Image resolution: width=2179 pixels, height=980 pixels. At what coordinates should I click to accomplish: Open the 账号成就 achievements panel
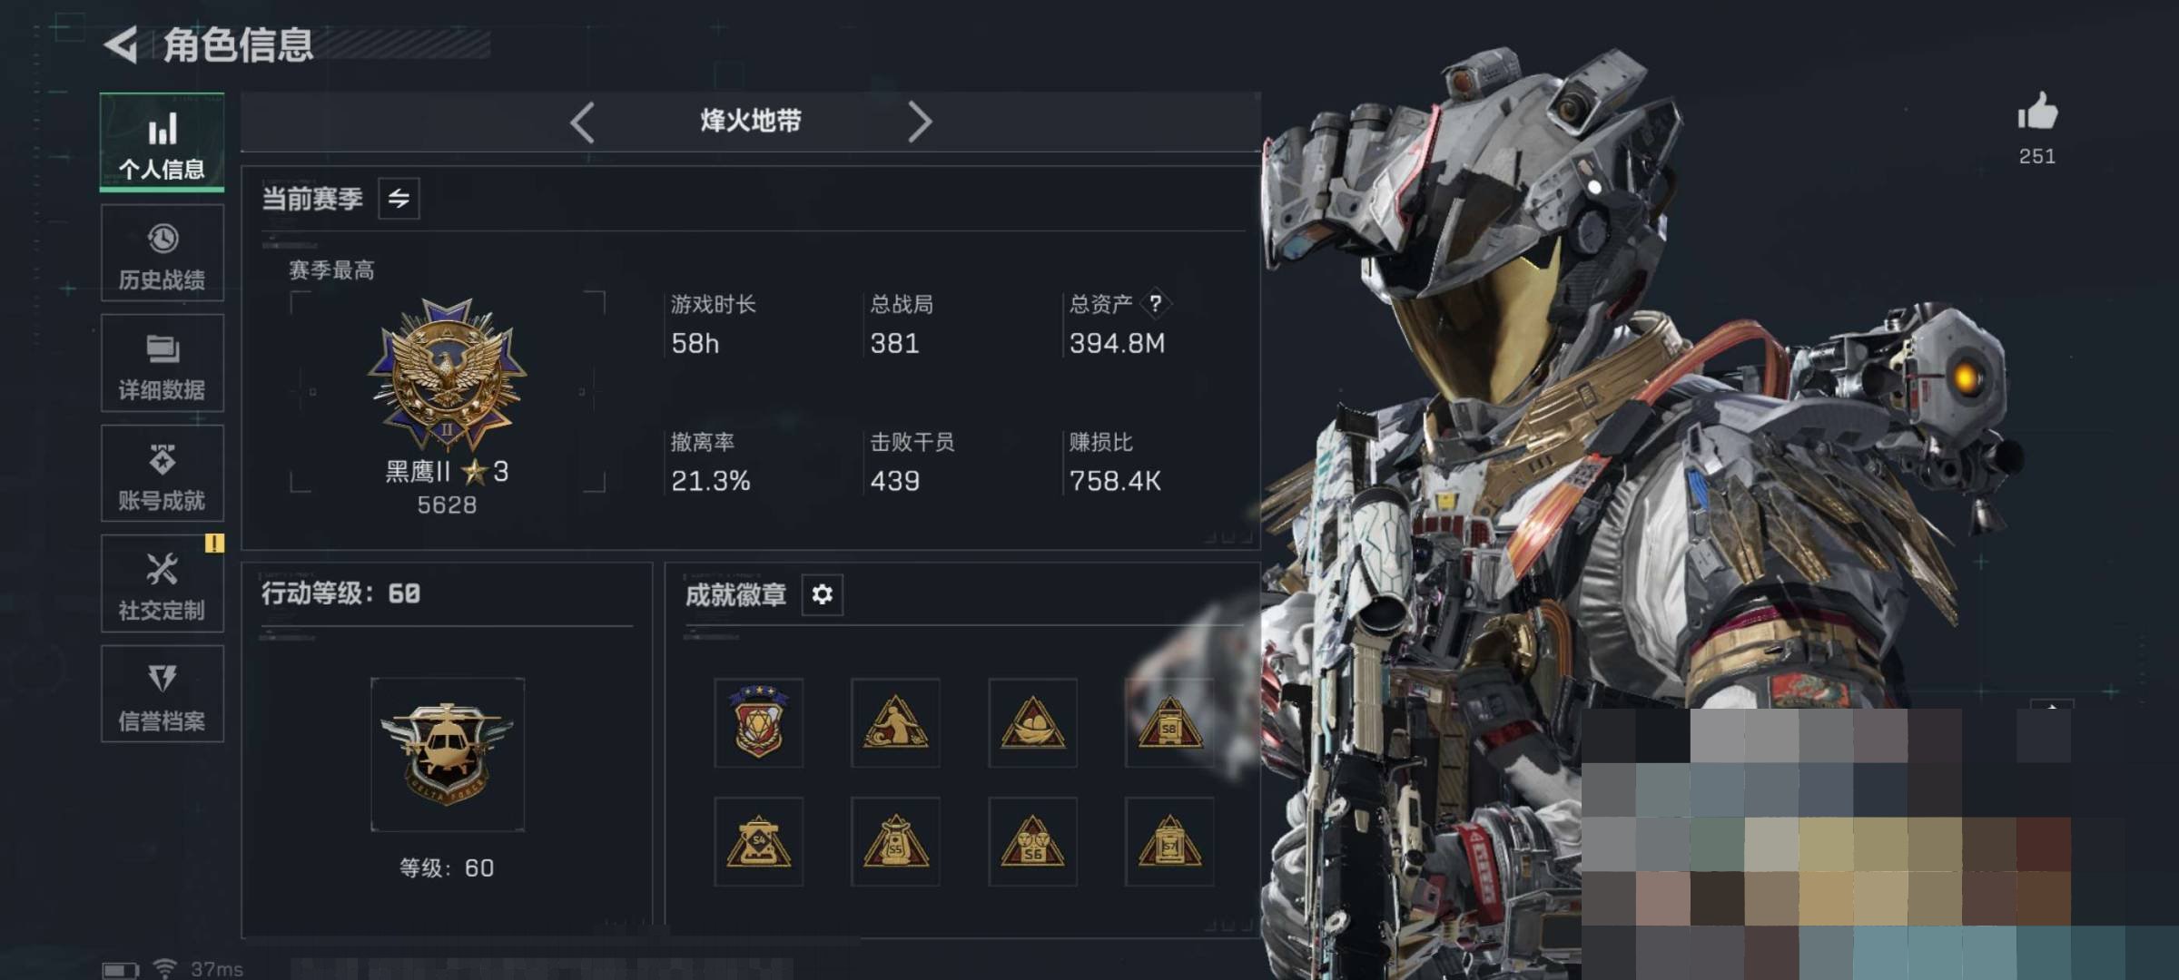(x=162, y=474)
